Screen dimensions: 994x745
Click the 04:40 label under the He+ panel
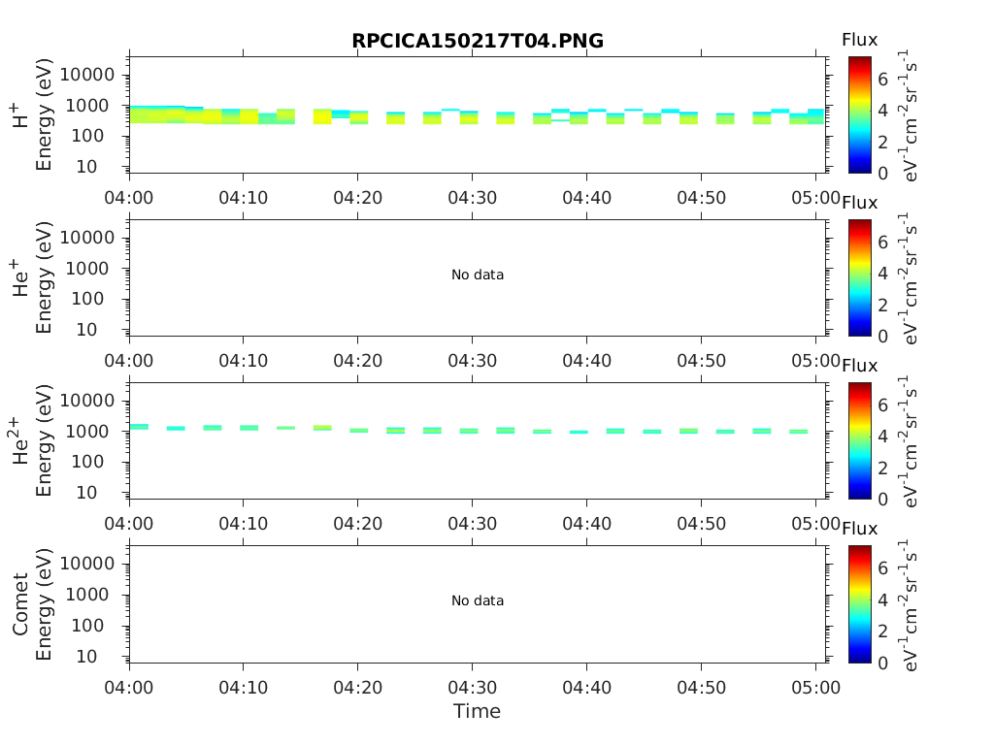tap(586, 361)
